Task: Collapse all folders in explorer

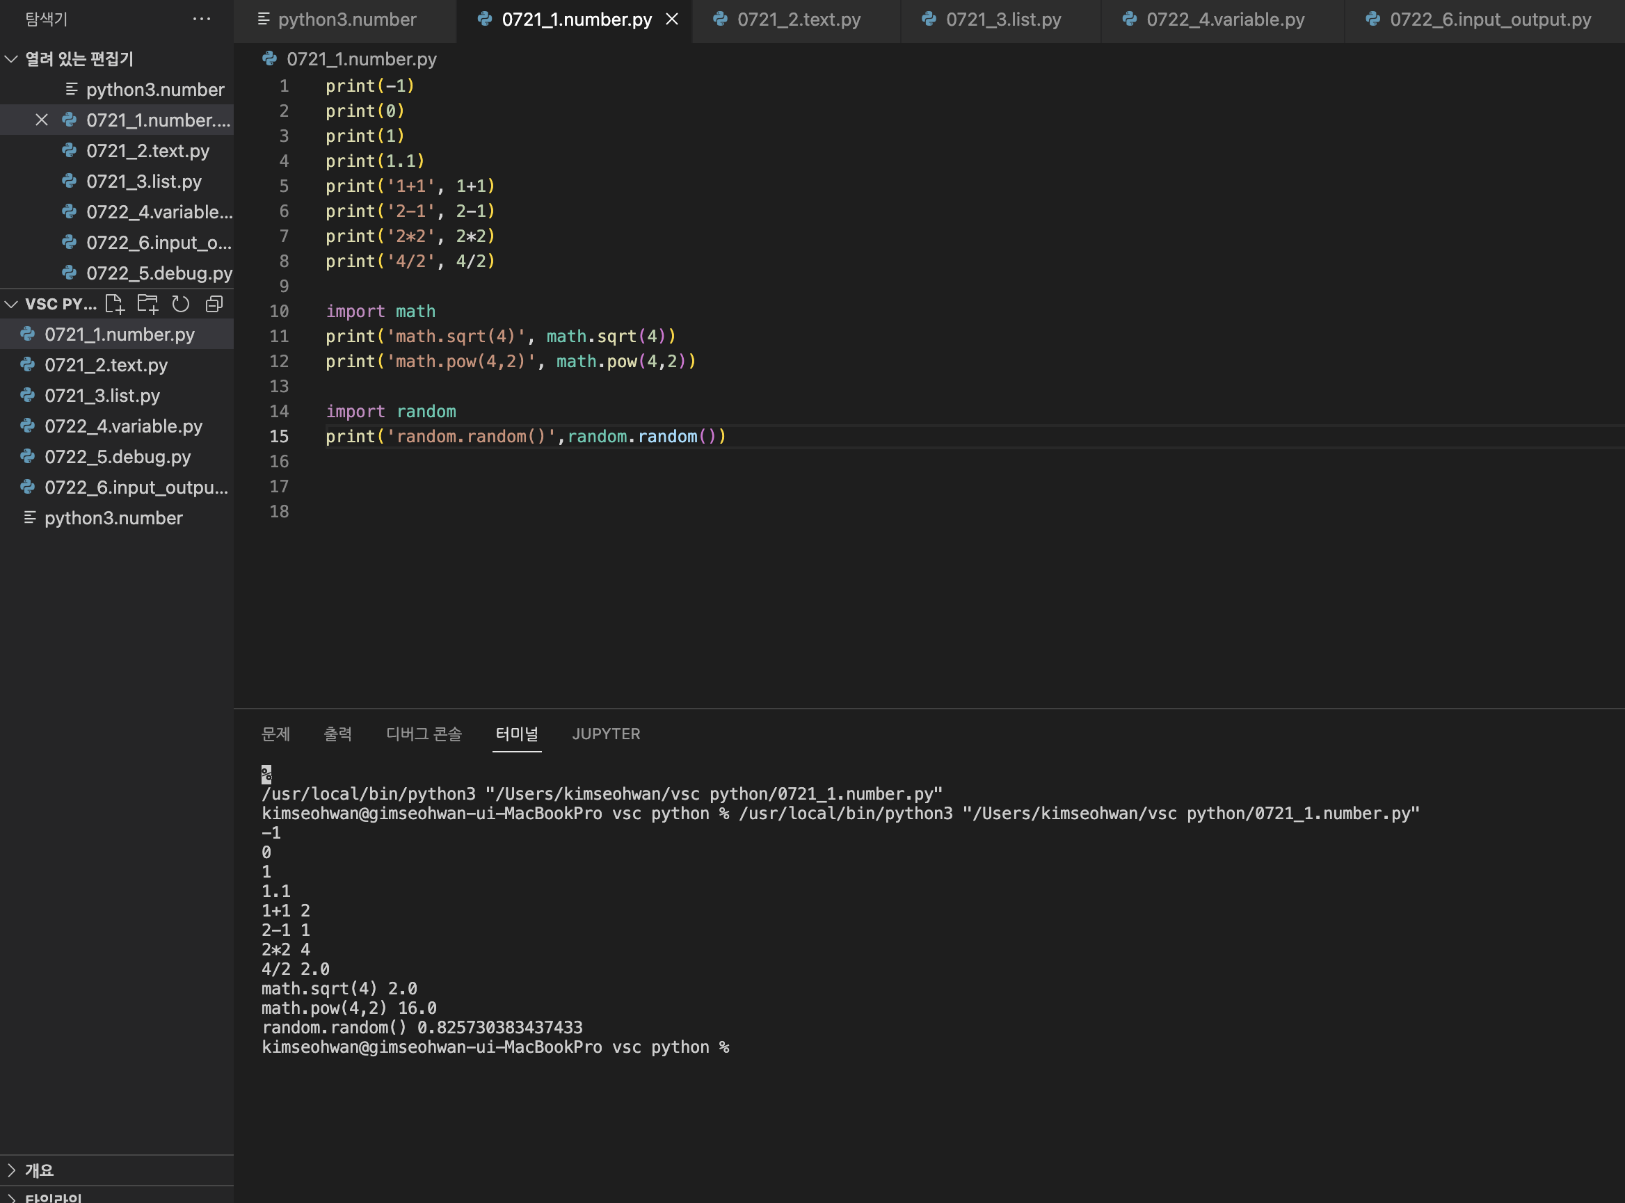Action: (214, 305)
